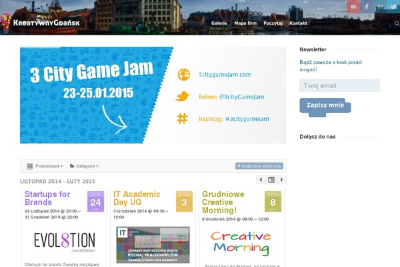Screen dimensions: 400x267
Task: Click the search magnifier icon
Action: coord(397,23)
